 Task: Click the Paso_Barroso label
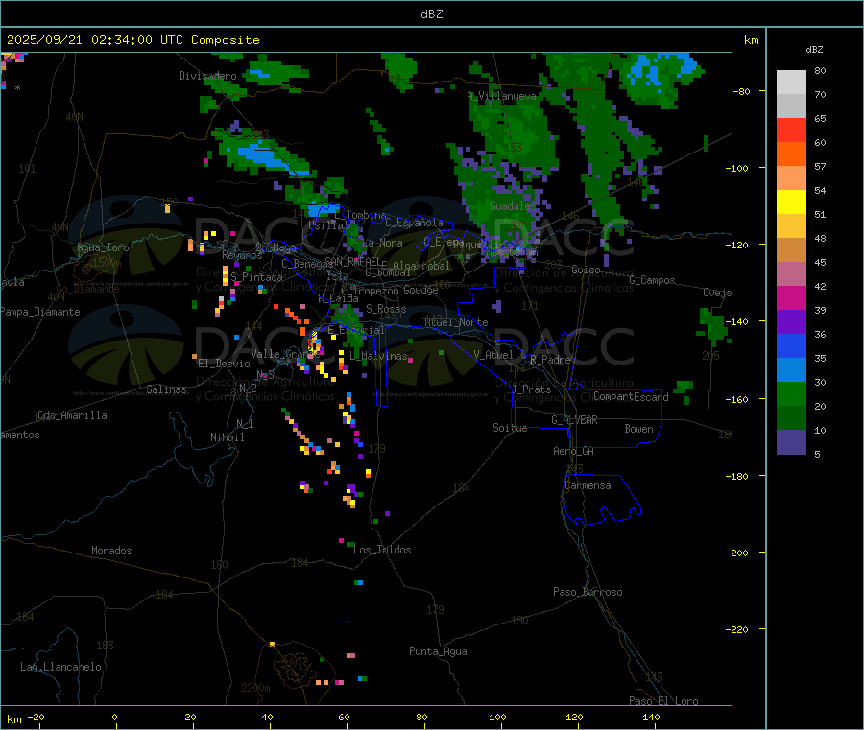pyautogui.click(x=588, y=592)
